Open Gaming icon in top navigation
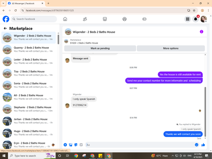This screenshot has height=159, width=212. (x=144, y=19)
